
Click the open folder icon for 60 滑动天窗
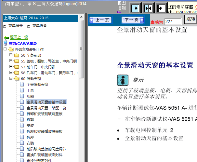click(17, 78)
